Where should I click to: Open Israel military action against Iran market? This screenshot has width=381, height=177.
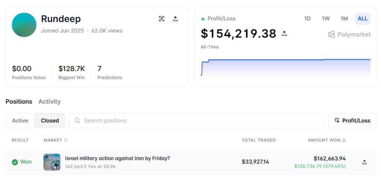[117, 158]
